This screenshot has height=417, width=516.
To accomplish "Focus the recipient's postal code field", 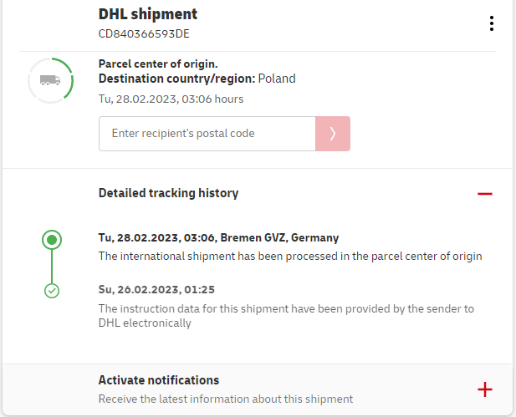I will click(x=207, y=134).
